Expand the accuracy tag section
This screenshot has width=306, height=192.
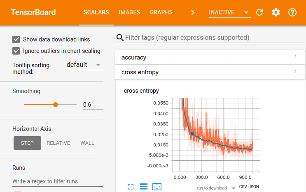[x=210, y=57]
